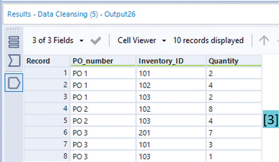Click the 10 records displayed label
The width and height of the screenshot is (279, 162).
(208, 41)
